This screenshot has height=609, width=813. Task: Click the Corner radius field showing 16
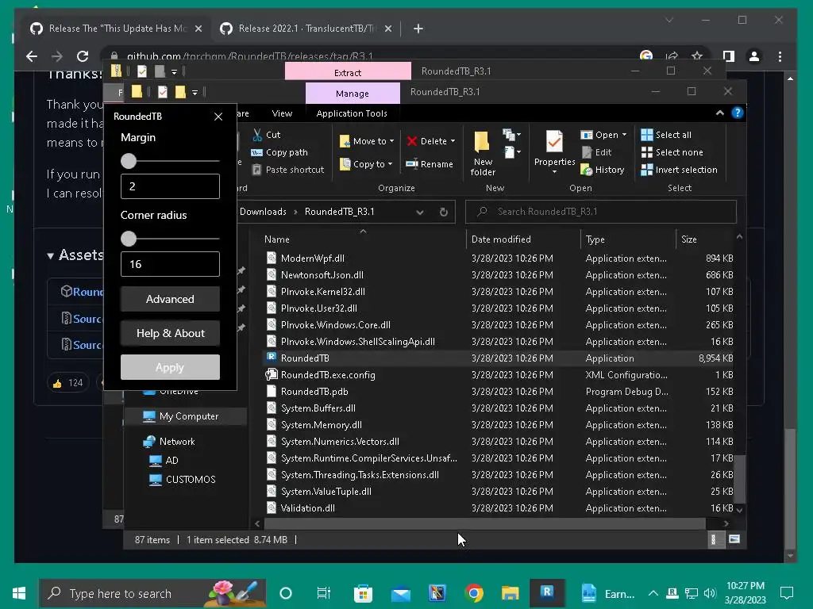pyautogui.click(x=170, y=264)
